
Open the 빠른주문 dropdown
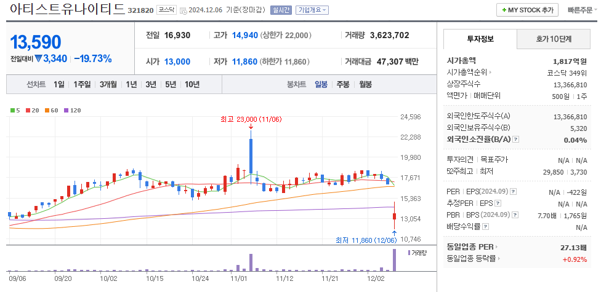pos(583,10)
